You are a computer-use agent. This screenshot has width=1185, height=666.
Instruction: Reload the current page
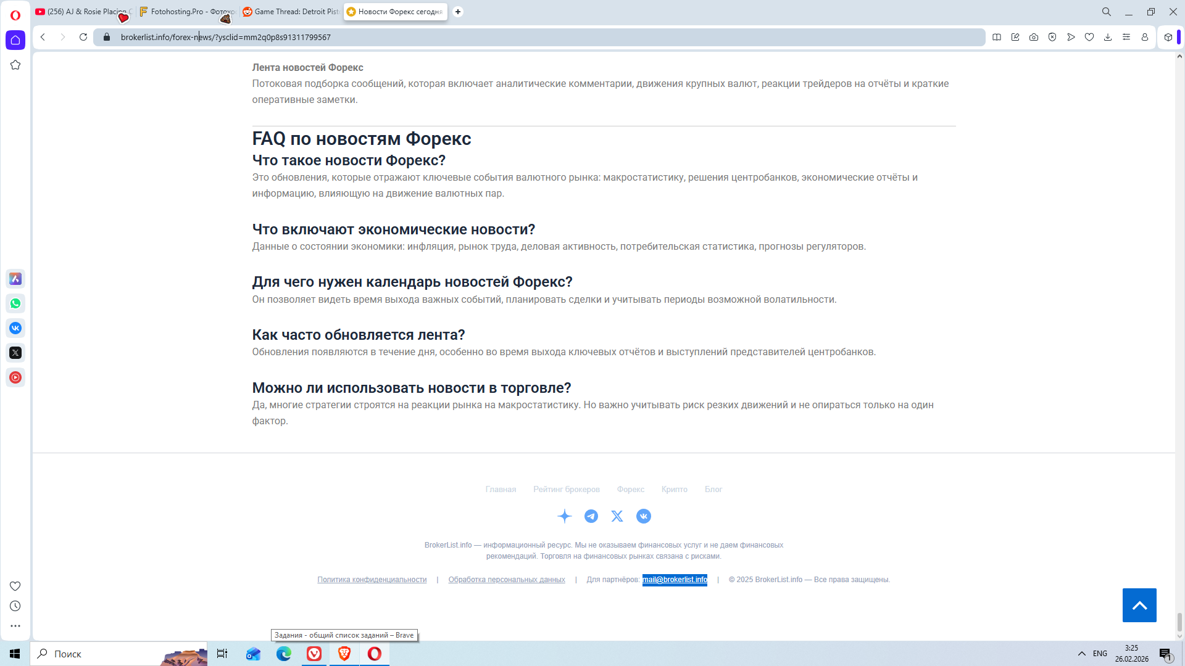pos(83,37)
